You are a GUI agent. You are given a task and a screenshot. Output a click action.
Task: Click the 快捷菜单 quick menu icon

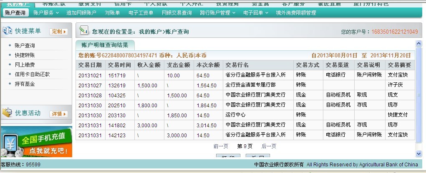[7, 31]
